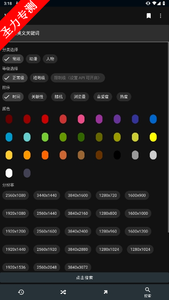Select sort by 热度

point(124,97)
